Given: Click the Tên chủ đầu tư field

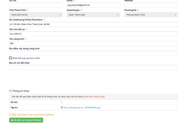Looking at the screenshot, I should pyautogui.click(x=93, y=34).
